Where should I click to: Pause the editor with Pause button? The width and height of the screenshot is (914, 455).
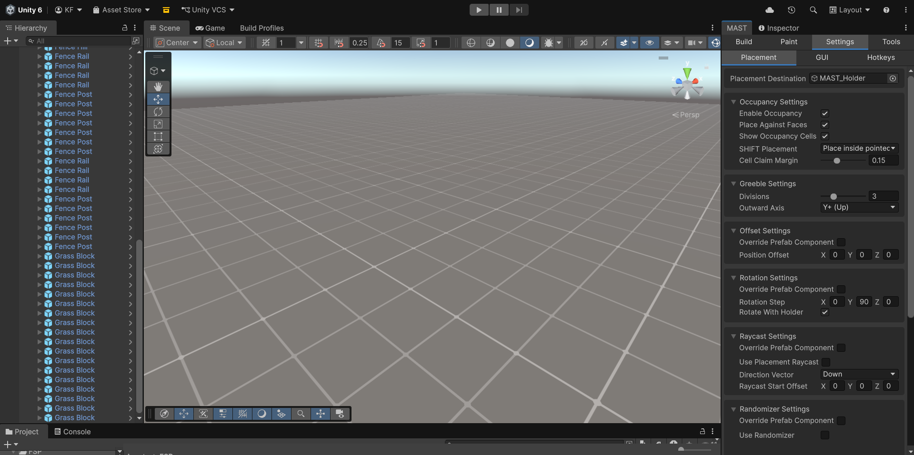pos(499,10)
